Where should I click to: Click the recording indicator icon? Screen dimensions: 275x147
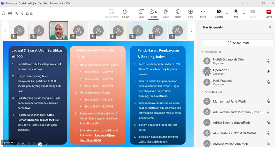pos(10,13)
